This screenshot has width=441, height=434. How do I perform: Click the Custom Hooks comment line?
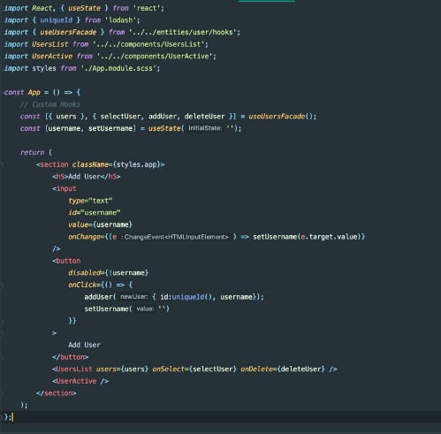[50, 104]
